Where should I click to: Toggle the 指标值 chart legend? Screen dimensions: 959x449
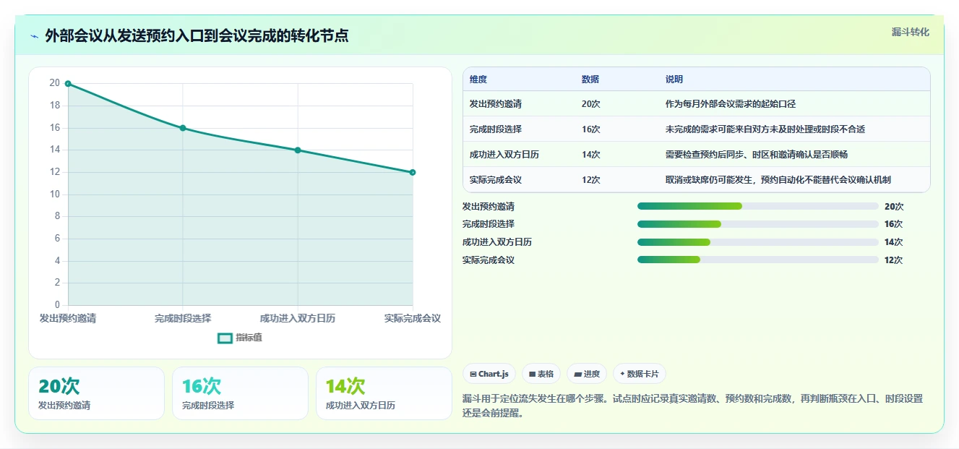pos(240,338)
